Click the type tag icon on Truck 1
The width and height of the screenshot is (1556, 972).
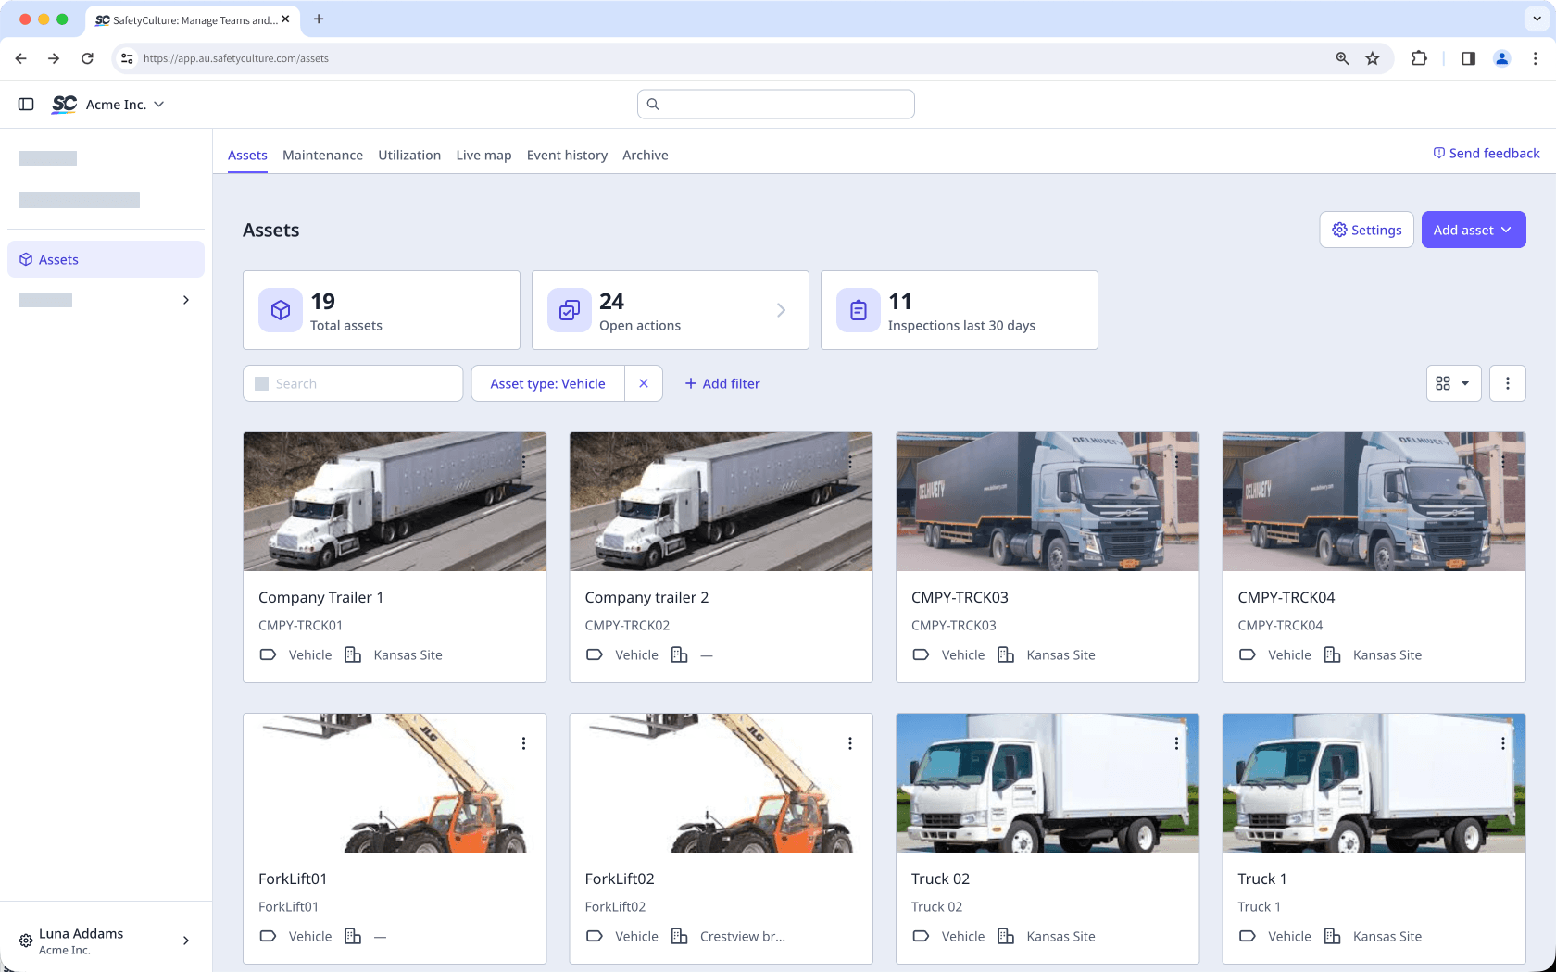(x=1248, y=936)
